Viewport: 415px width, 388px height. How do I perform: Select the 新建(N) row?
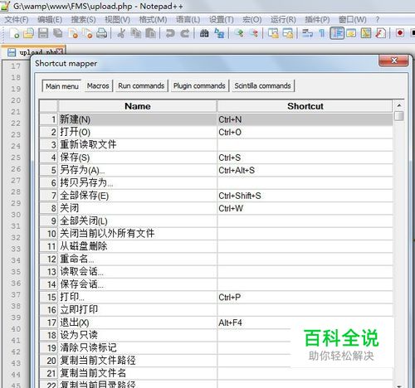(216, 119)
